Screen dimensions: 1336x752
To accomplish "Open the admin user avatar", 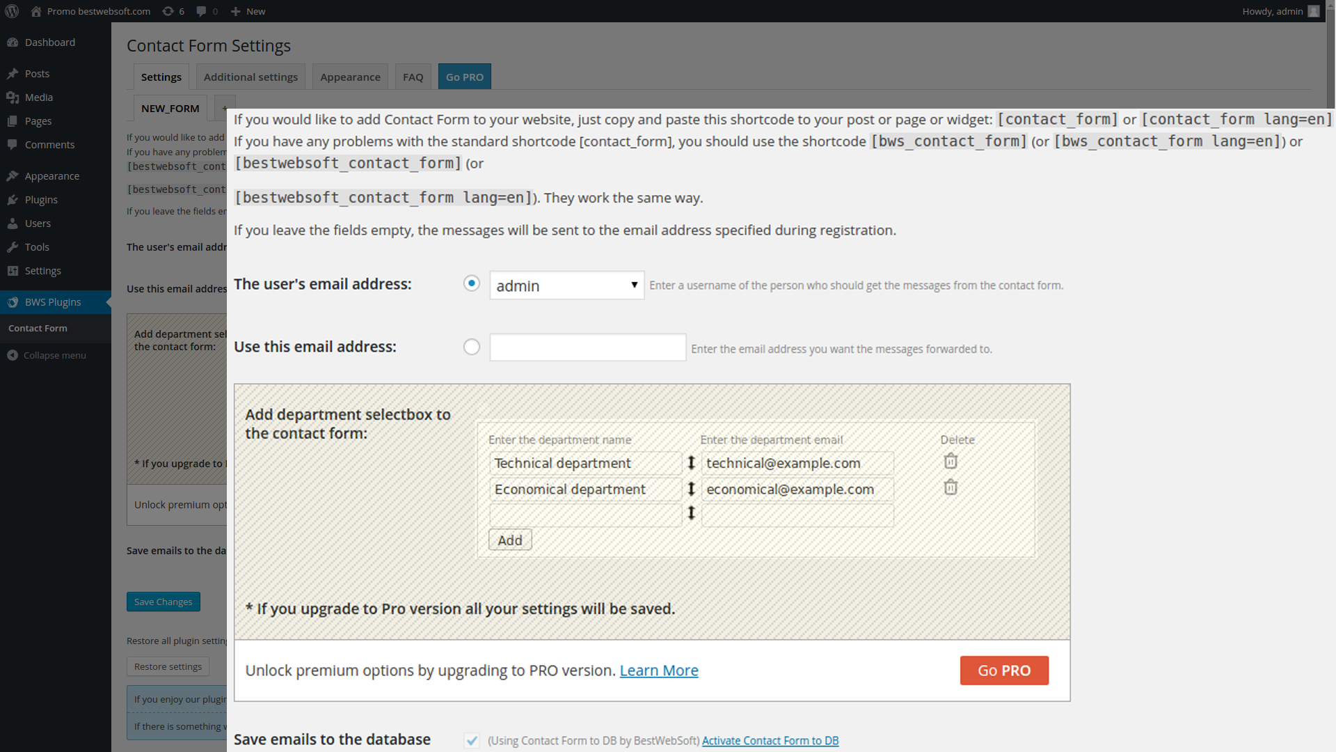I will pyautogui.click(x=1313, y=11).
